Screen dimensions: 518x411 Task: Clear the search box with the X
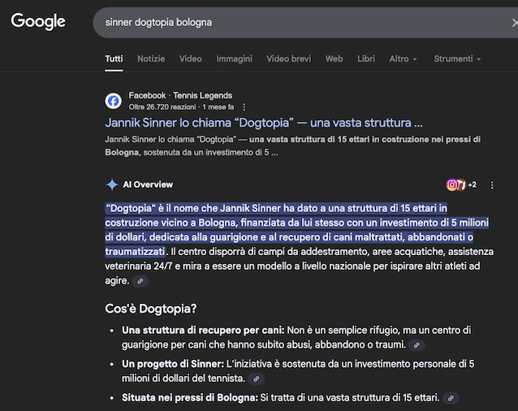click(x=515, y=23)
